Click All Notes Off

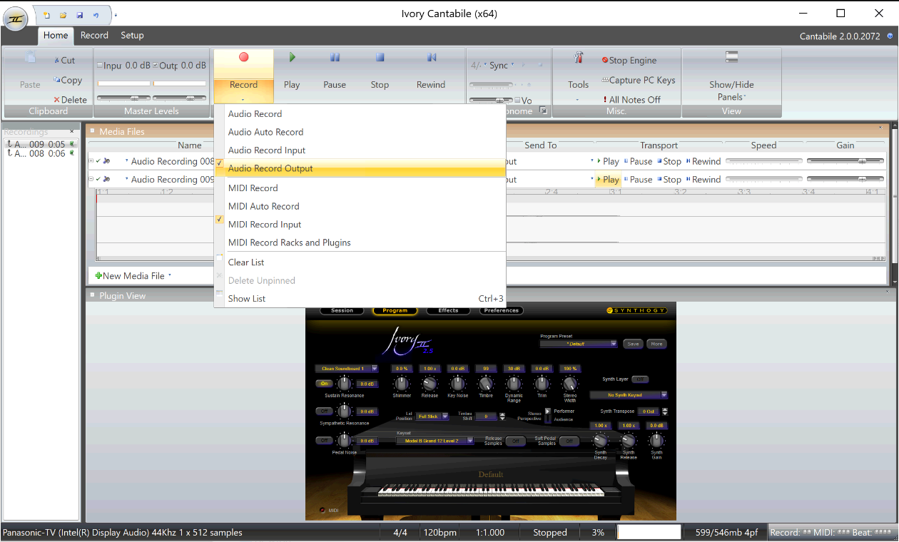pyautogui.click(x=631, y=100)
